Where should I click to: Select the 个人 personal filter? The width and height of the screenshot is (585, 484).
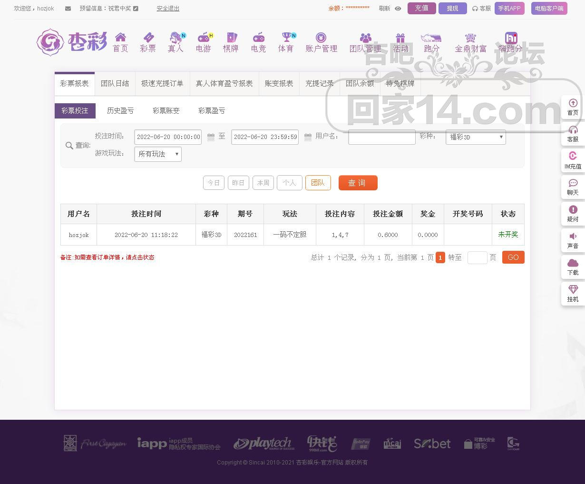point(289,183)
